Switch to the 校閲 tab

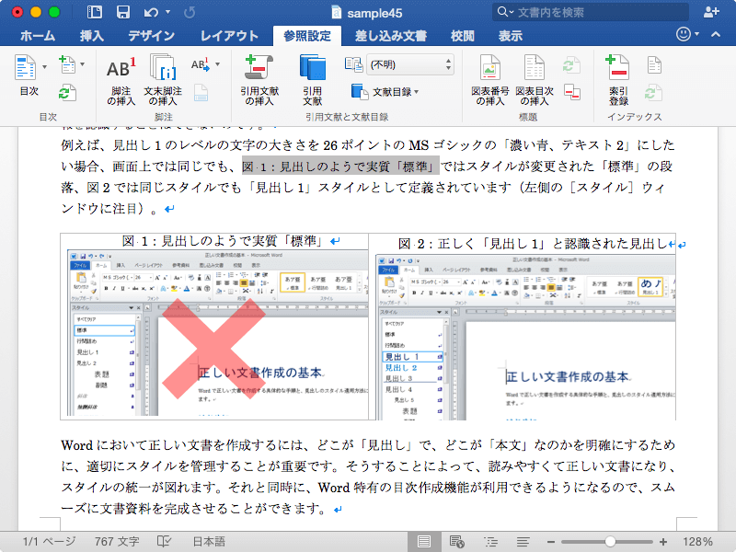463,36
